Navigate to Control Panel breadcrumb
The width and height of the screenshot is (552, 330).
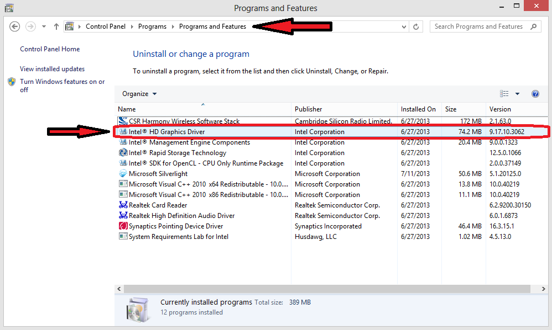pyautogui.click(x=106, y=26)
